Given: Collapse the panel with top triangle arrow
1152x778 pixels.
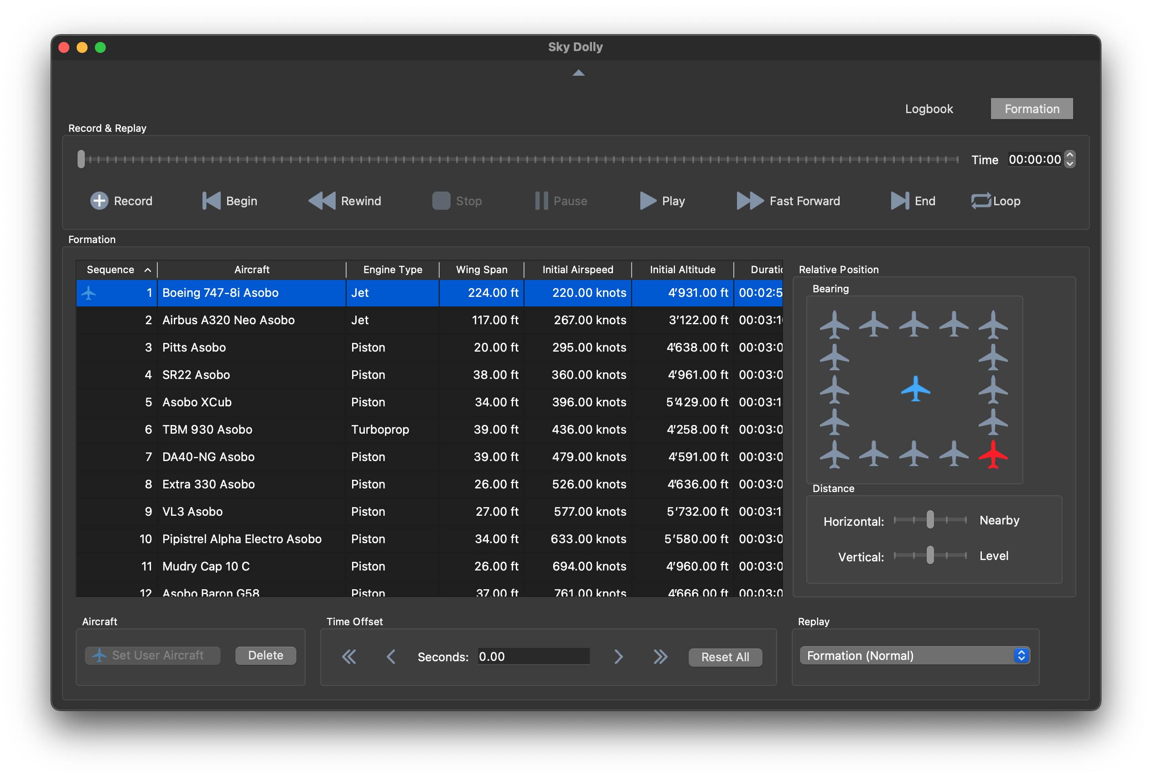Looking at the screenshot, I should point(578,73).
